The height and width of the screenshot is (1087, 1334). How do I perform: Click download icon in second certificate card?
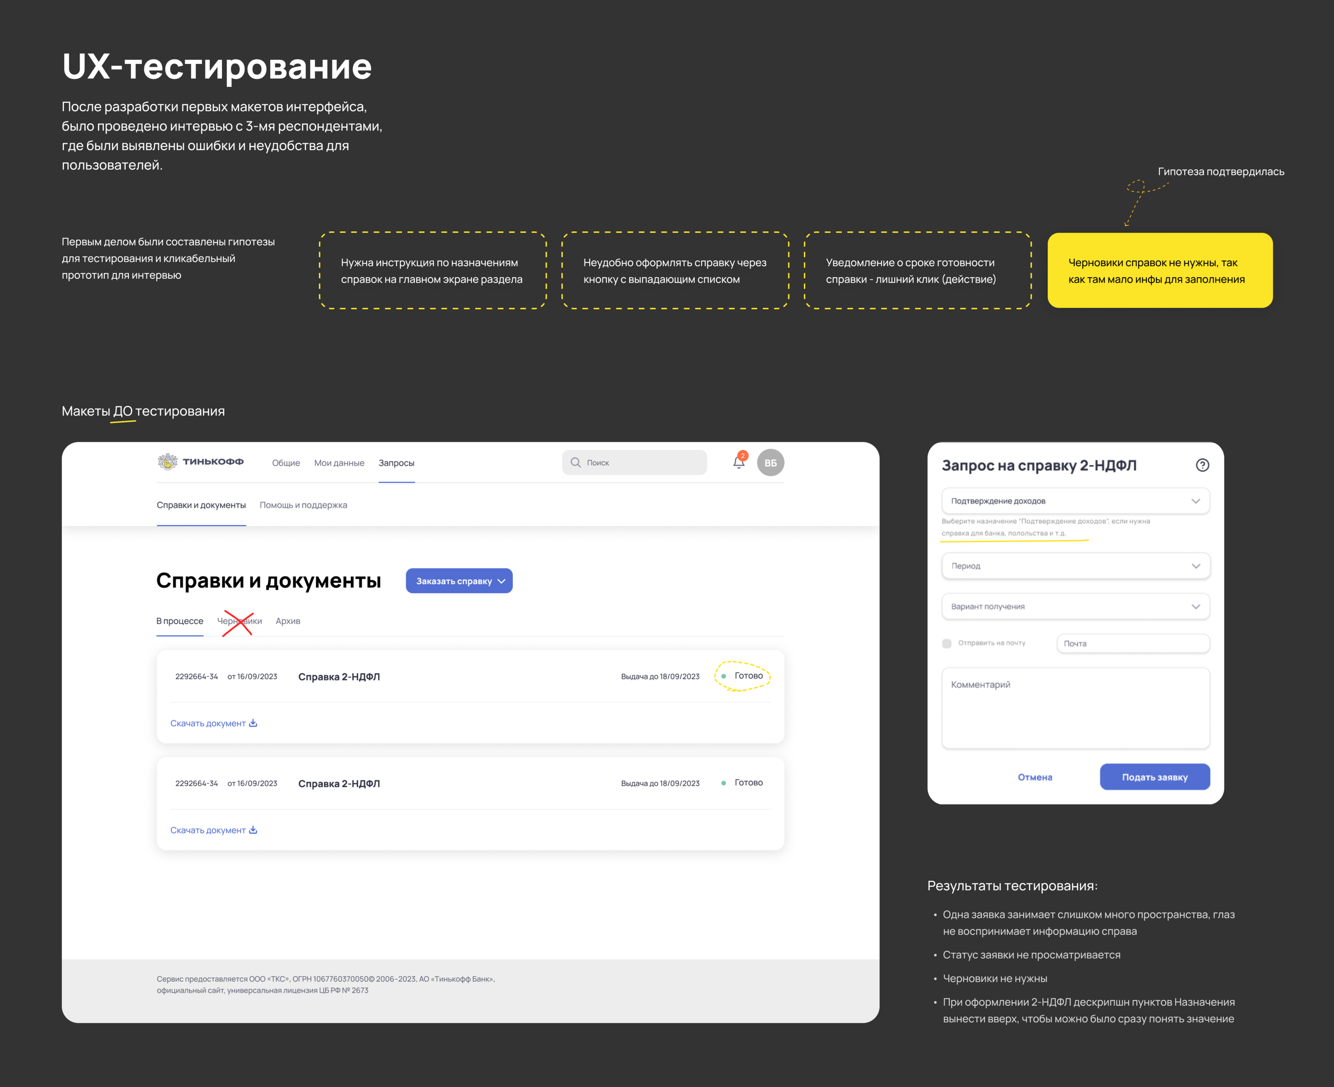(x=253, y=830)
